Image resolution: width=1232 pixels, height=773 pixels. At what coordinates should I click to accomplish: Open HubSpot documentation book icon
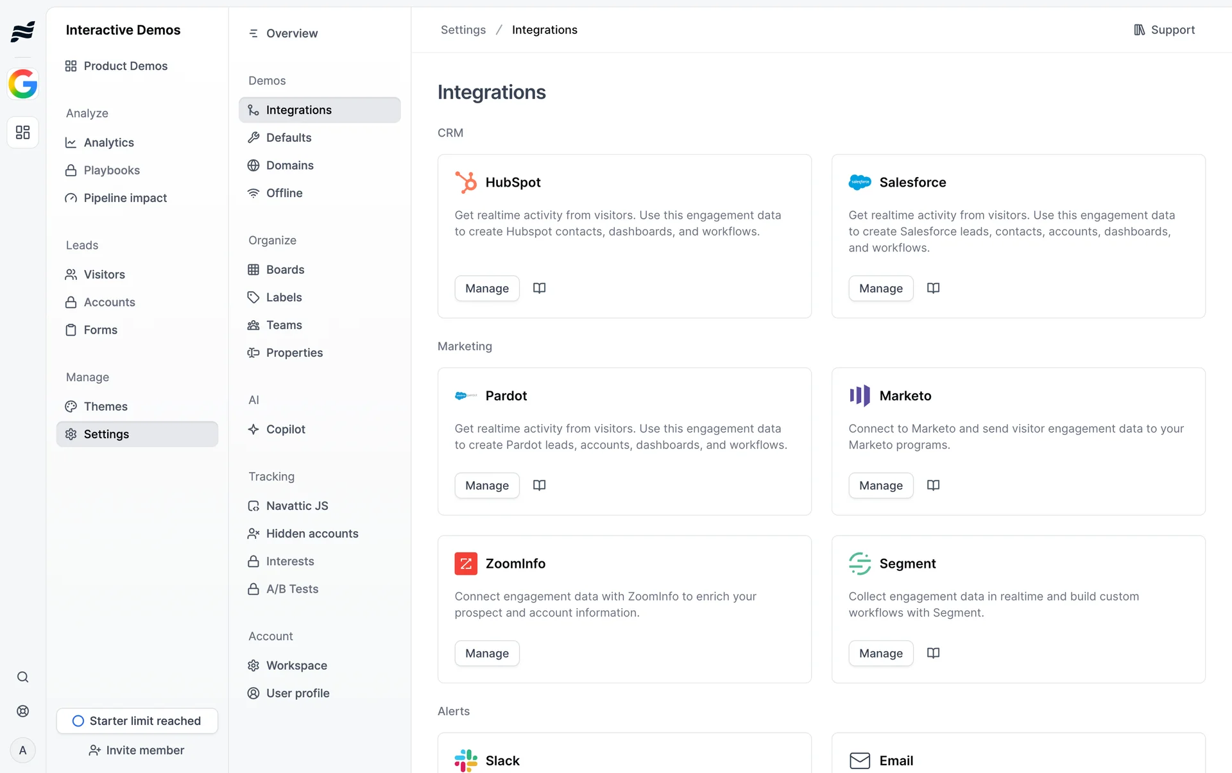coord(539,288)
